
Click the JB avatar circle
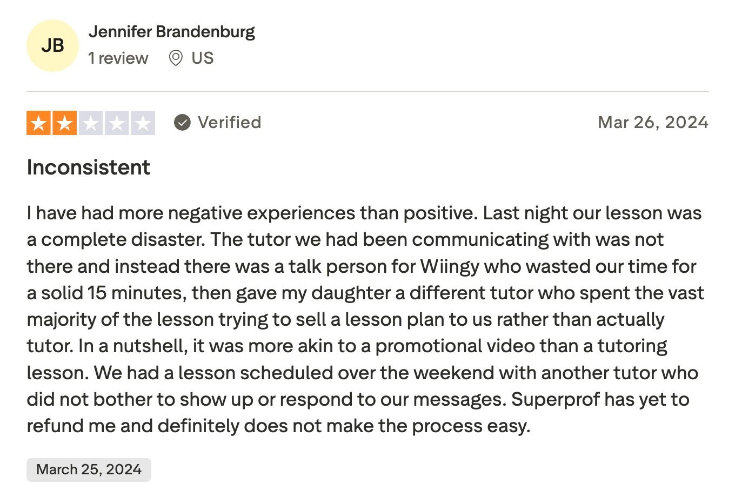tap(52, 46)
